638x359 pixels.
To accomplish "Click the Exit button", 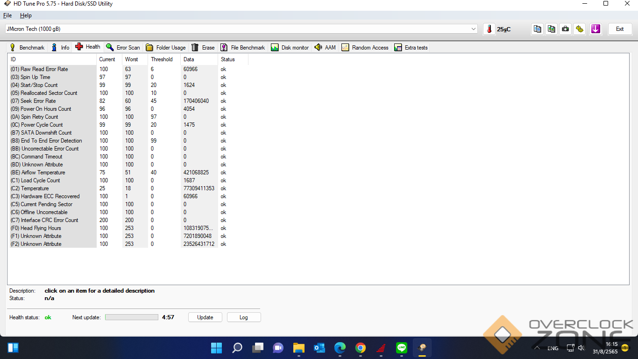I will tap(620, 29).
